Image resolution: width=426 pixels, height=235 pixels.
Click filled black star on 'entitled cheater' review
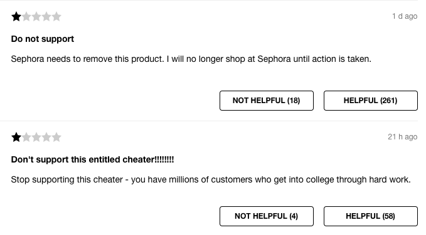[x=16, y=137]
